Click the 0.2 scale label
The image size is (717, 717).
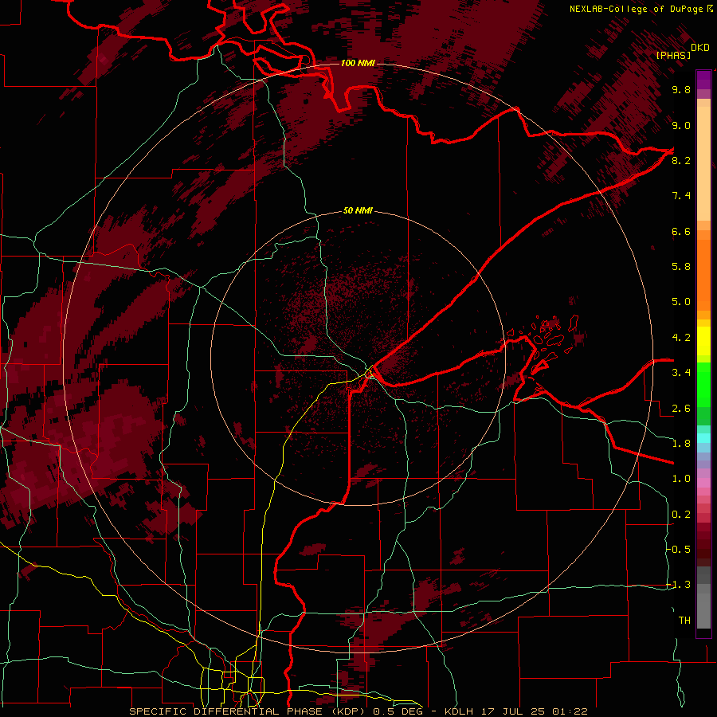pyautogui.click(x=681, y=515)
